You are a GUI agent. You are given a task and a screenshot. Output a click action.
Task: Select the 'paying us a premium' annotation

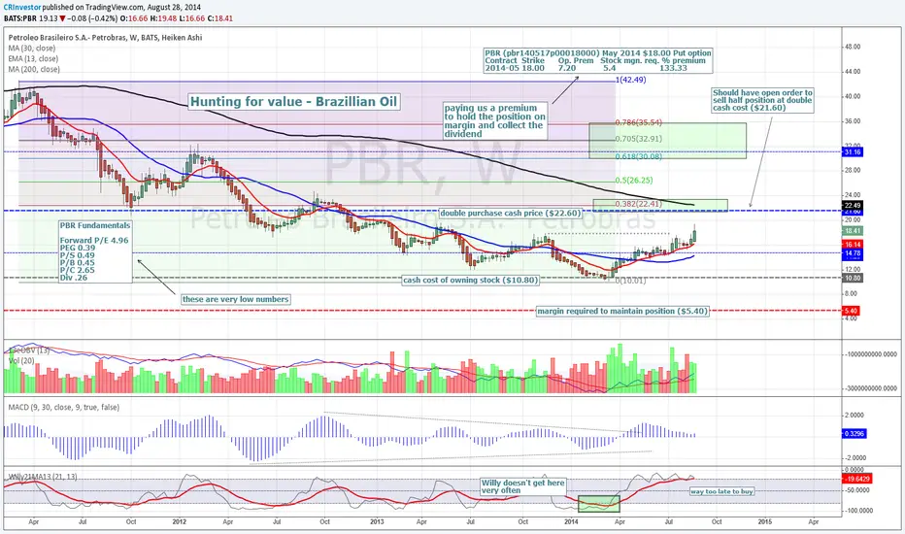(x=494, y=120)
